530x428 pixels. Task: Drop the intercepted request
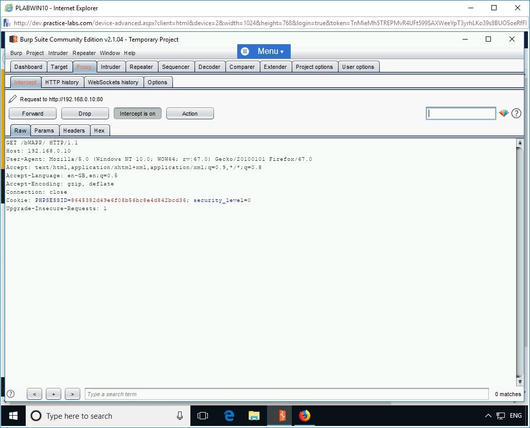[85, 113]
